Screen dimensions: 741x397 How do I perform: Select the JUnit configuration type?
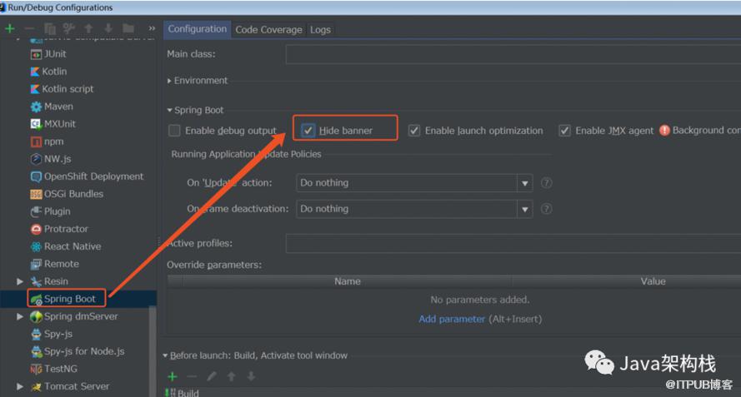tap(48, 54)
